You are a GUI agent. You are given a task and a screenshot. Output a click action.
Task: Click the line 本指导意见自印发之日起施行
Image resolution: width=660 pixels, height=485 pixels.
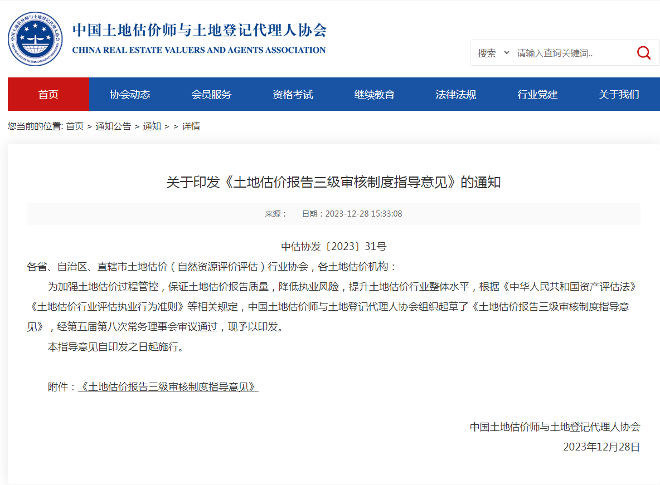click(x=115, y=346)
